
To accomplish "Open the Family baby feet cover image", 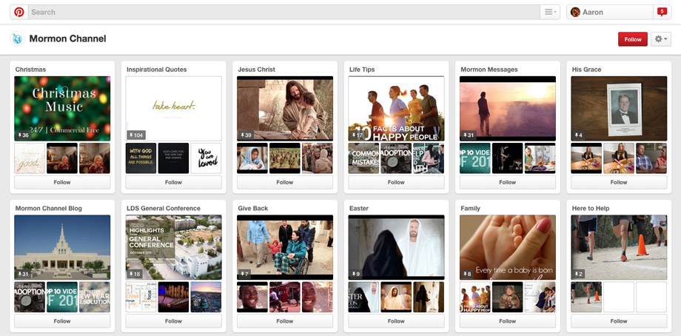I will [508, 247].
